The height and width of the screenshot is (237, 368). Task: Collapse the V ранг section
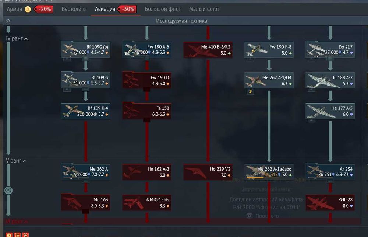coord(16,161)
